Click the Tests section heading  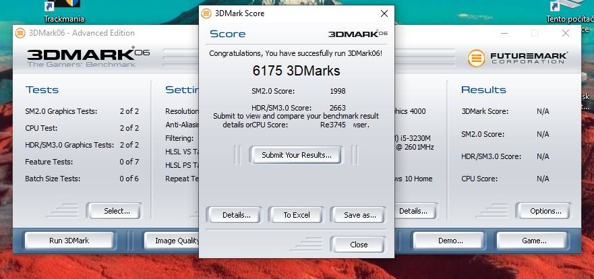coord(42,90)
